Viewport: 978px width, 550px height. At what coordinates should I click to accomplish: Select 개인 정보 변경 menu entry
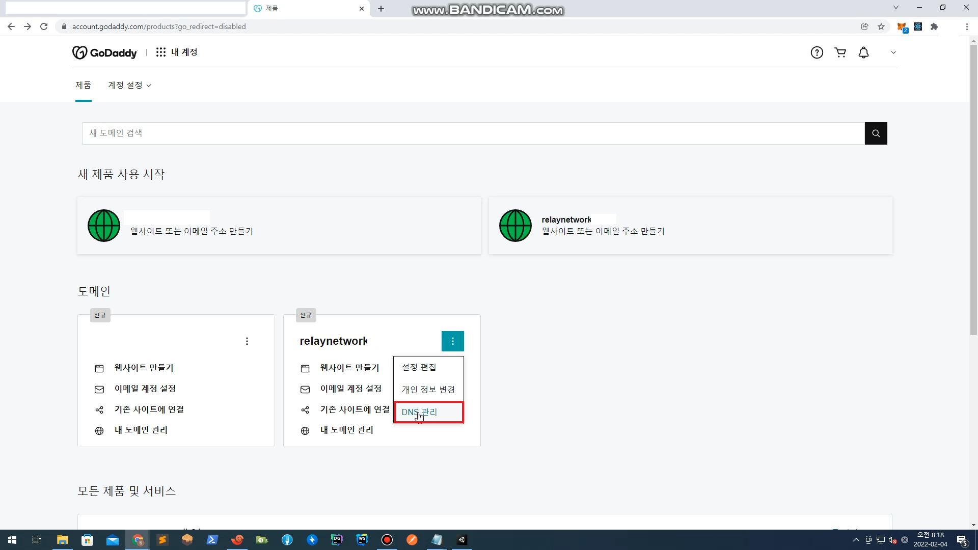coord(428,390)
